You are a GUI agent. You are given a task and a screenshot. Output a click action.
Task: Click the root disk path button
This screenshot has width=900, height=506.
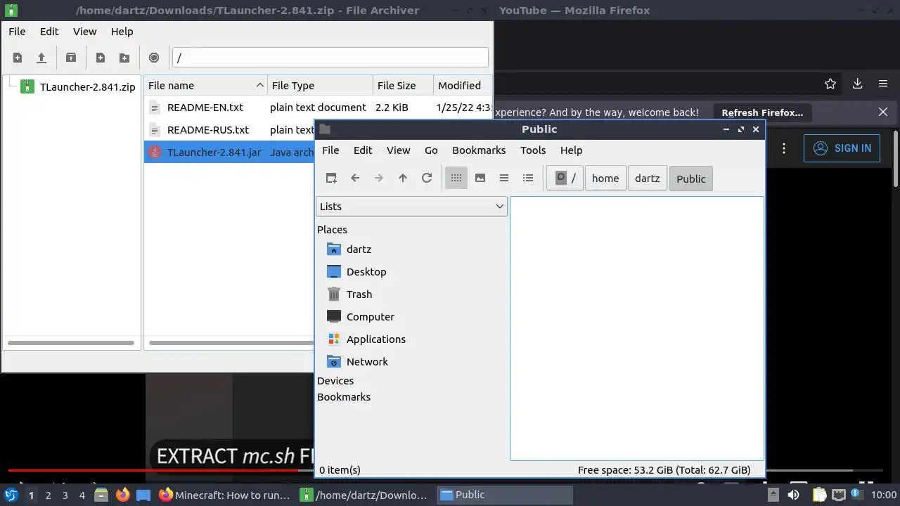[565, 179]
